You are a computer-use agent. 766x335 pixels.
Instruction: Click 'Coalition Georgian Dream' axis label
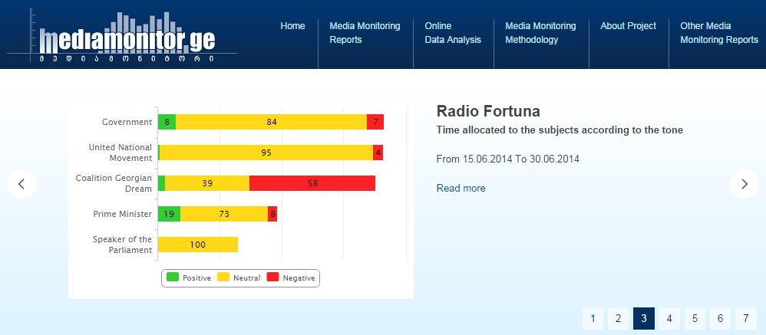[114, 183]
